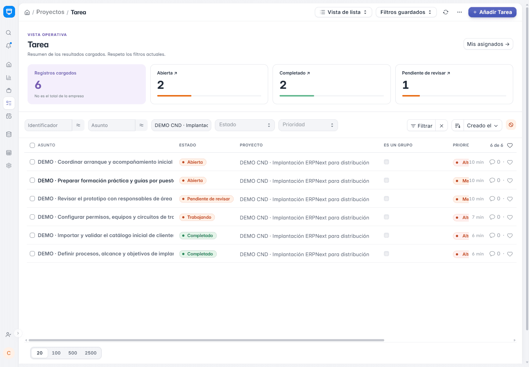Open the Prioridad filter dropdown
The image size is (529, 367).
[x=308, y=125]
